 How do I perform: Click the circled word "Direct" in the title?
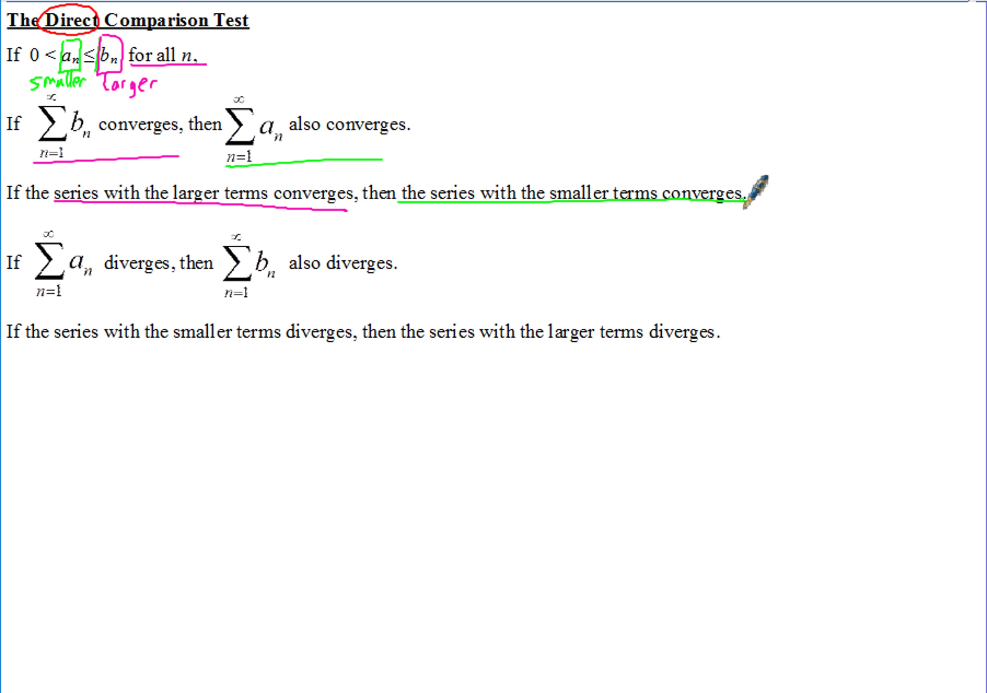pos(72,20)
